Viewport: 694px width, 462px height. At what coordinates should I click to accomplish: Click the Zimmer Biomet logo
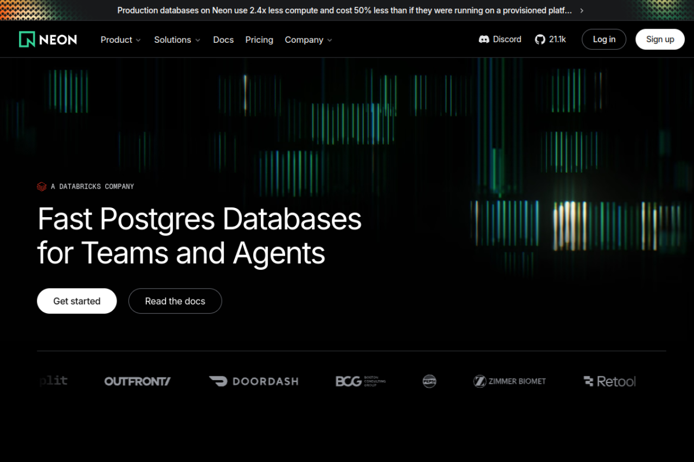509,381
